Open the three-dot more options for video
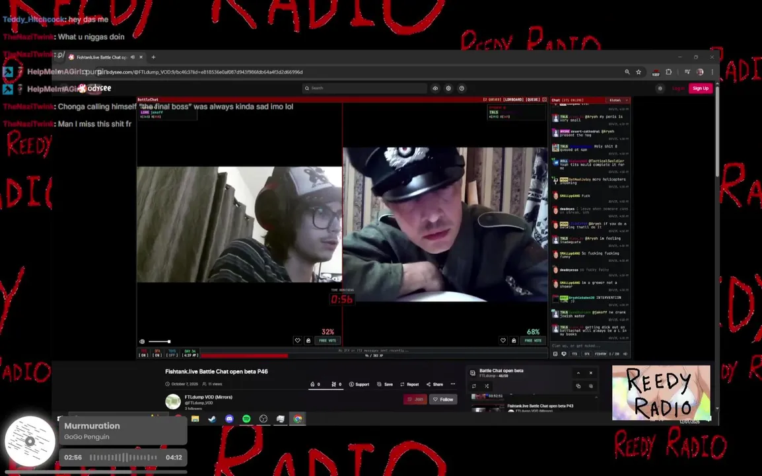The height and width of the screenshot is (476, 762). pyautogui.click(x=453, y=384)
